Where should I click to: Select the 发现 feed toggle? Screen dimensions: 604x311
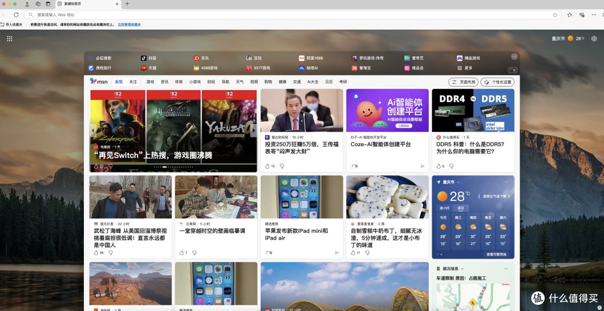119,82
